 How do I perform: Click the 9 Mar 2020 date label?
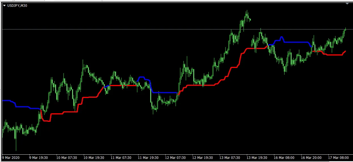coord(11,157)
